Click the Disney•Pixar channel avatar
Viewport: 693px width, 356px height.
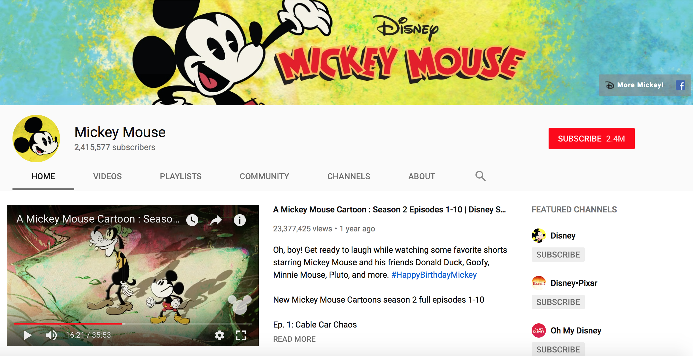tap(538, 283)
